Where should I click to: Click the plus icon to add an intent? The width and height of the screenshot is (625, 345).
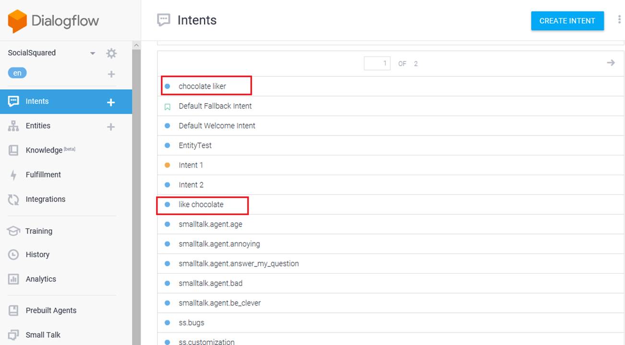(x=111, y=102)
